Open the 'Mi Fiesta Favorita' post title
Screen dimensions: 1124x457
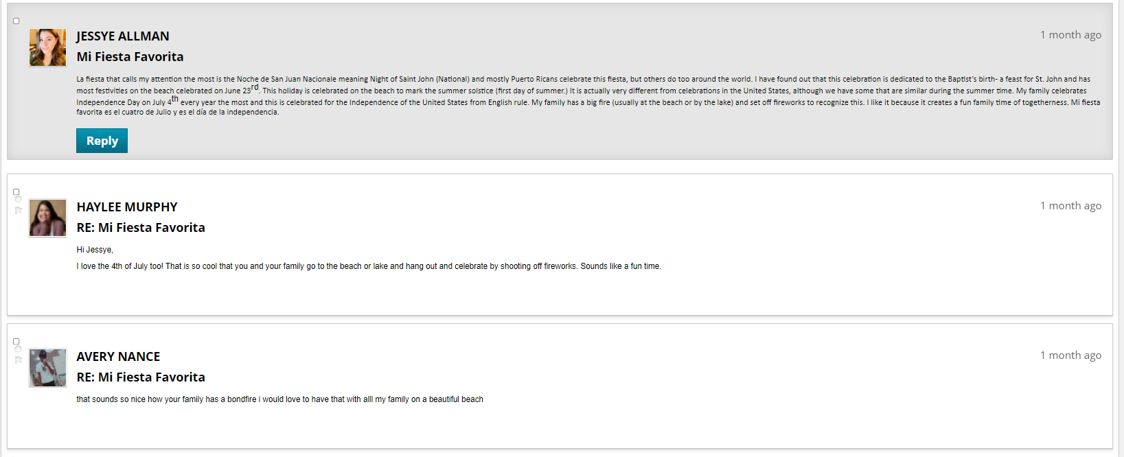coord(130,57)
